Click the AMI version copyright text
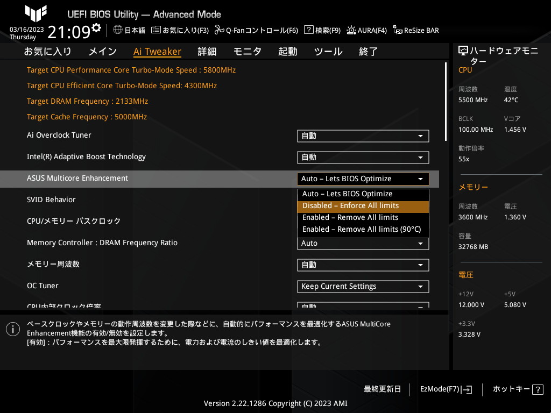This screenshot has width=551, height=413. pyautogui.click(x=275, y=403)
